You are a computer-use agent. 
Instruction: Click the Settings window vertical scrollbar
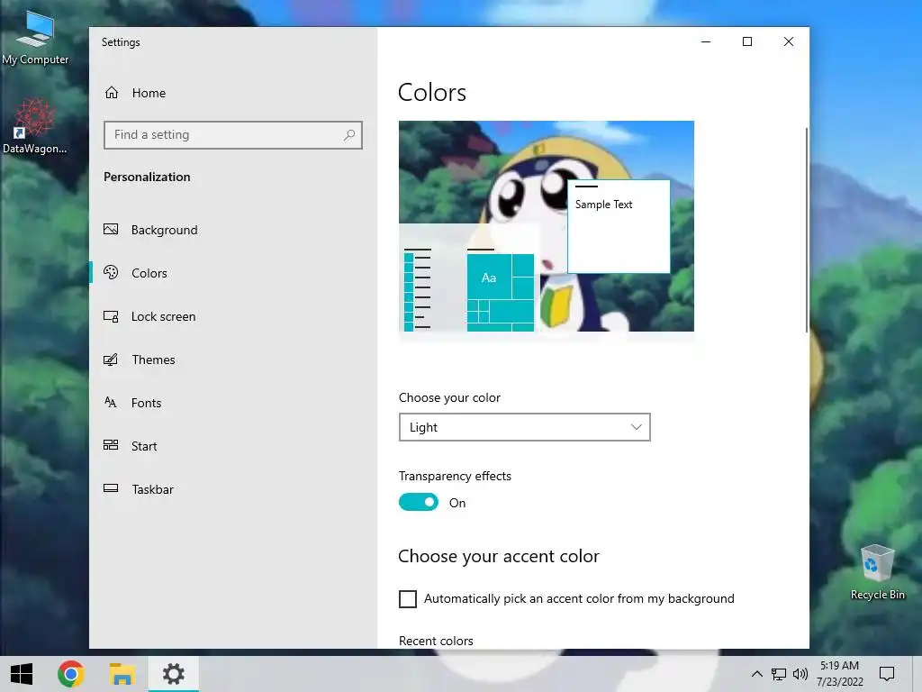click(807, 230)
